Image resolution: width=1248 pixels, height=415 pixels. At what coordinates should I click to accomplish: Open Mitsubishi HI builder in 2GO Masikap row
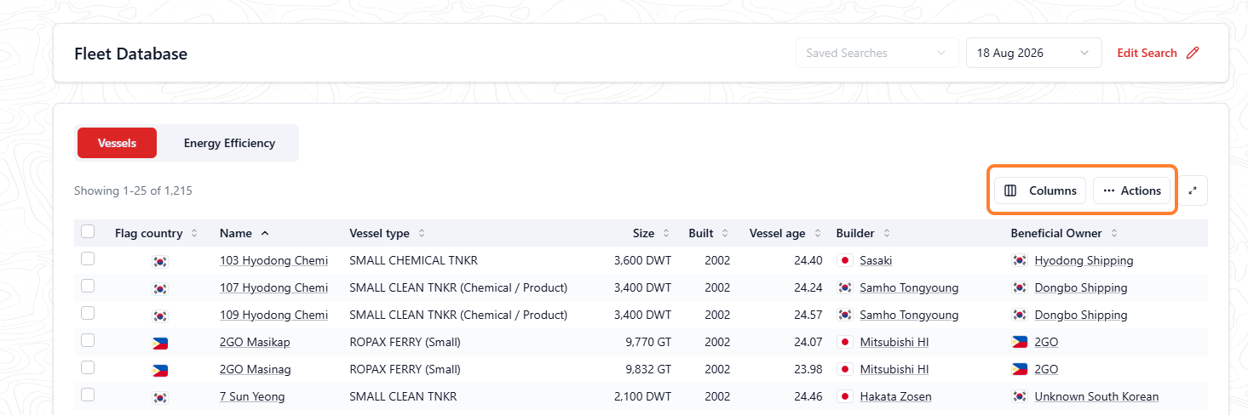894,342
